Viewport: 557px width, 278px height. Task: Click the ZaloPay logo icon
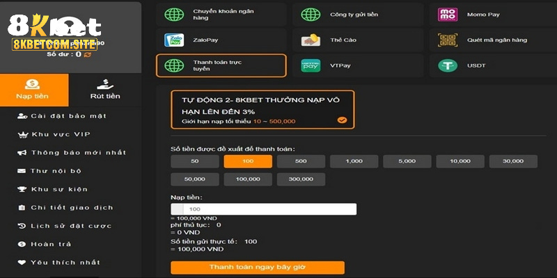[x=174, y=40]
